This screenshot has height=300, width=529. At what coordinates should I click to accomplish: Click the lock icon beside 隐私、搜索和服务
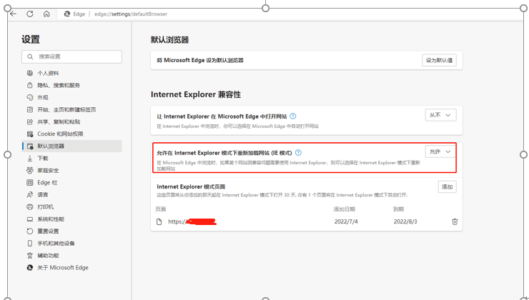(30, 85)
